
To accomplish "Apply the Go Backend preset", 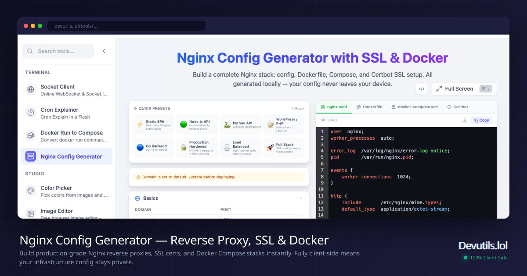I will 154,148.
